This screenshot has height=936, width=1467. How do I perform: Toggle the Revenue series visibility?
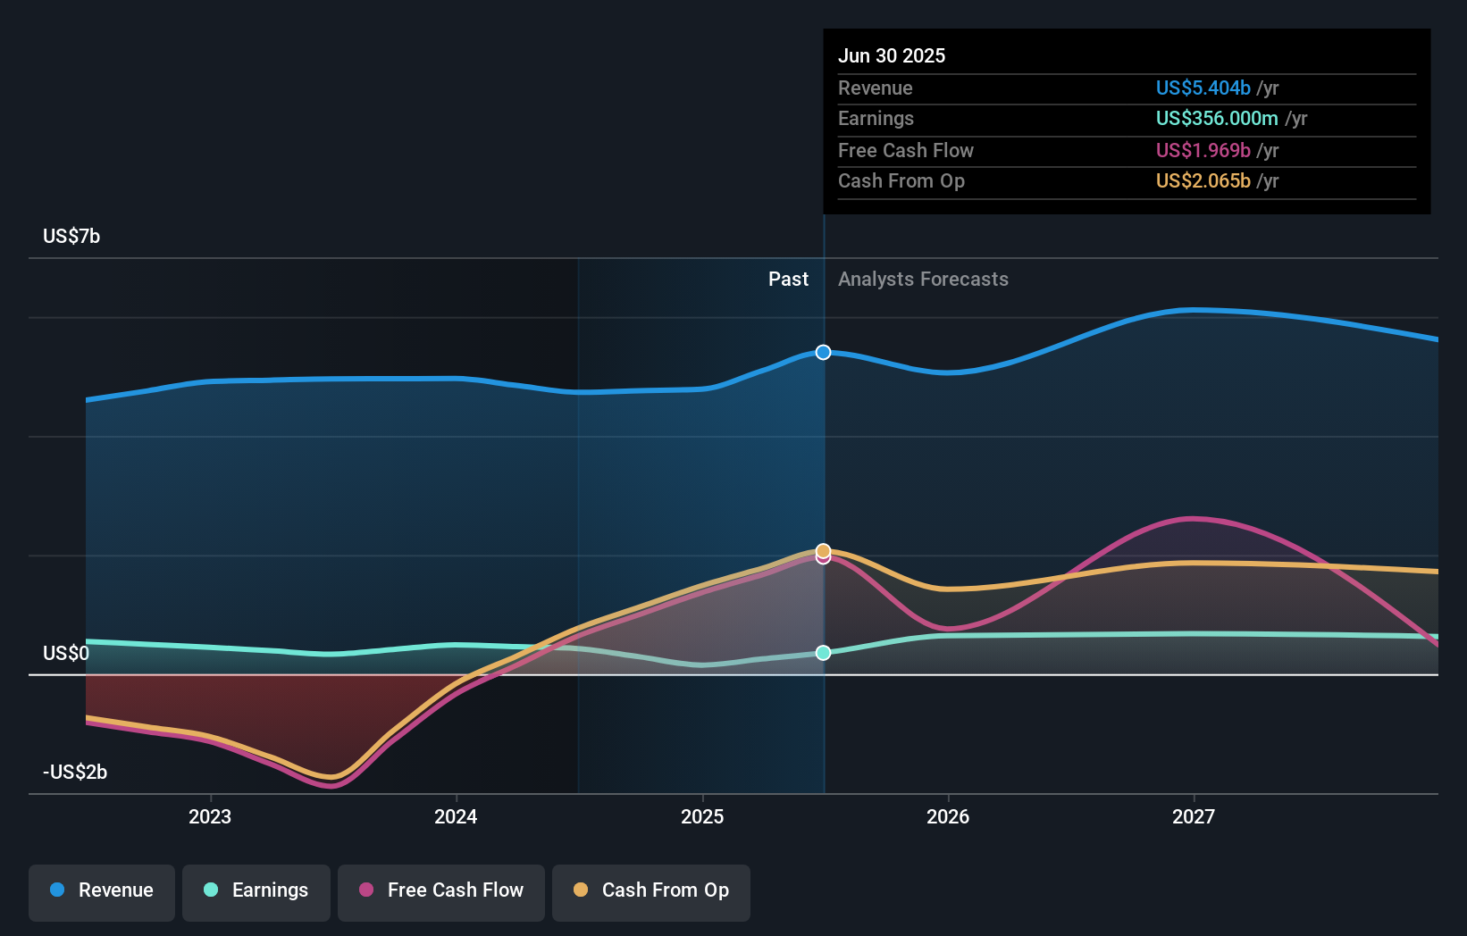pos(101,892)
